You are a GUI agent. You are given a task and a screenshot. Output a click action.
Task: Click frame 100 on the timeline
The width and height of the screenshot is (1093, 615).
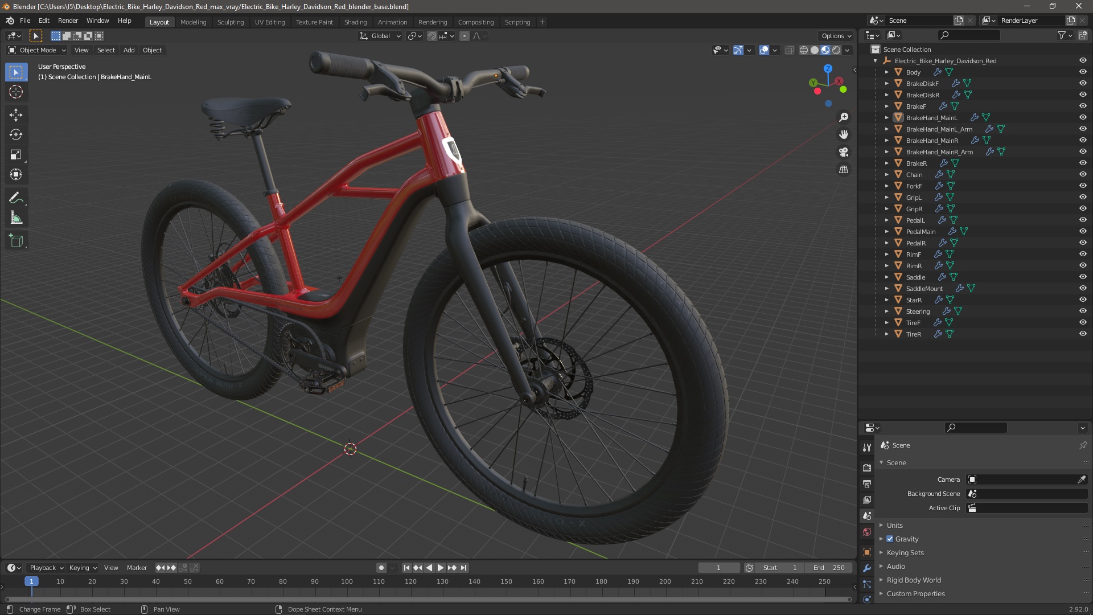[x=347, y=581]
